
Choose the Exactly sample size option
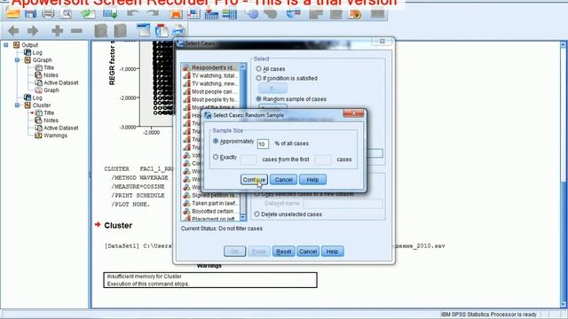[x=216, y=157]
